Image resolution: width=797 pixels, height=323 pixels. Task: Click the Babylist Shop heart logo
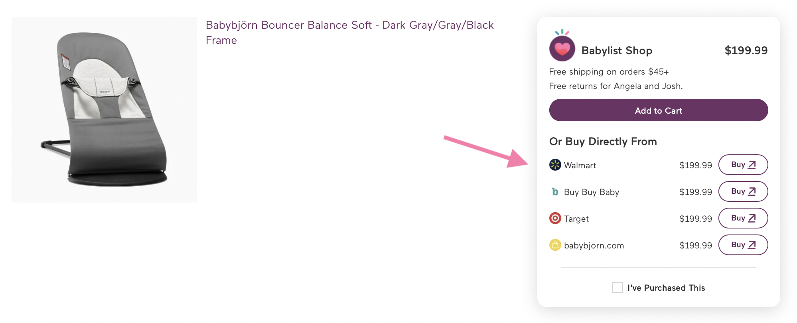click(x=562, y=49)
